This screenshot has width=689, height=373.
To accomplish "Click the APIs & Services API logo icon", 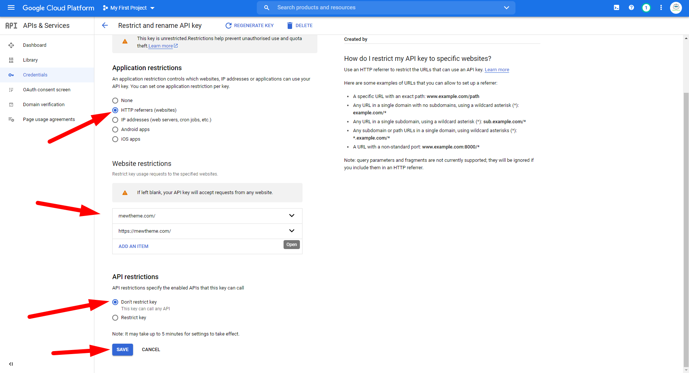I will 11,26.
